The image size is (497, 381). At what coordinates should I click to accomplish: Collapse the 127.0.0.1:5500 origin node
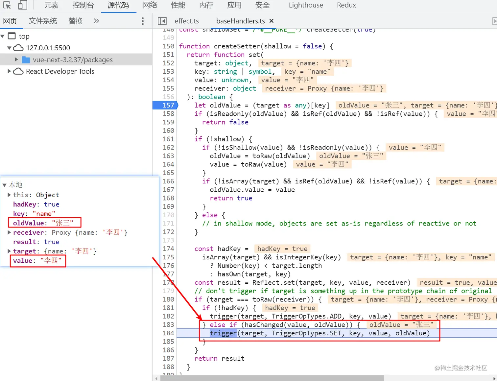tap(9, 48)
